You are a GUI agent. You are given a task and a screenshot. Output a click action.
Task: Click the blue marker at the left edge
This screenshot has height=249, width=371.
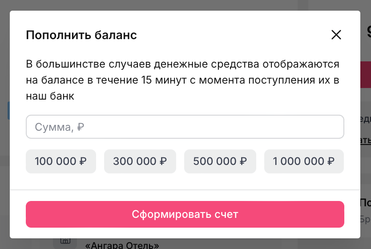tap(8, 110)
